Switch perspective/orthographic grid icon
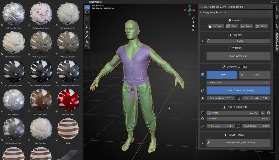The image size is (279, 160). tap(193, 30)
